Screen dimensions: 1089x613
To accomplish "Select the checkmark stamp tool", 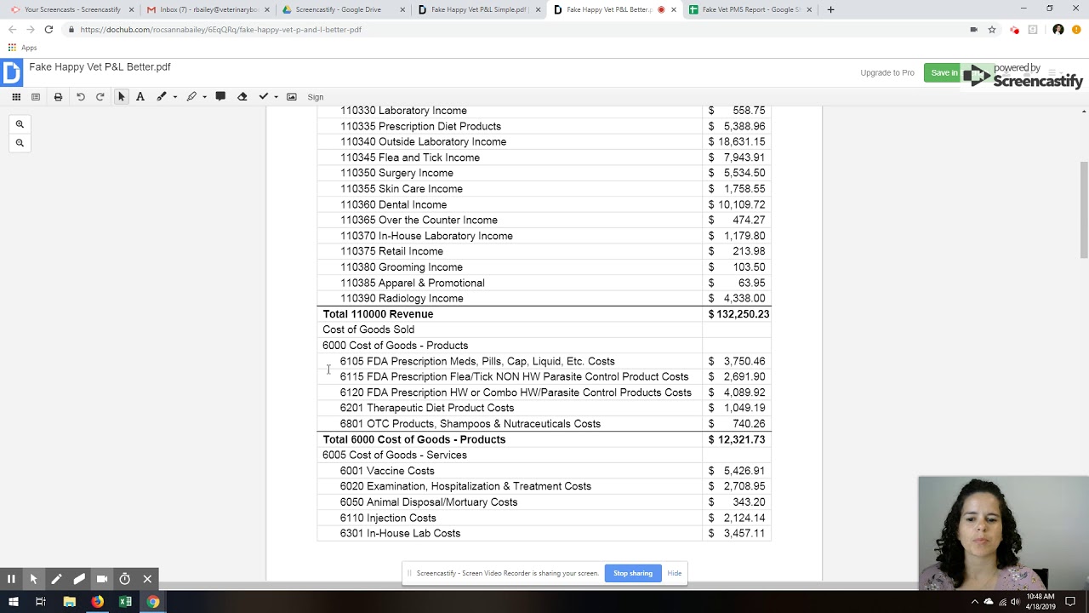I will [x=264, y=97].
